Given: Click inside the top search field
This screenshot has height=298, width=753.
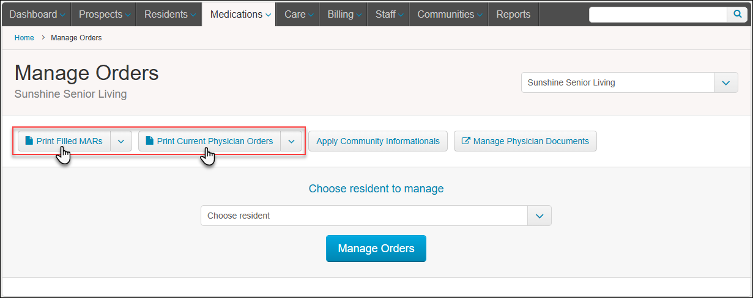Looking at the screenshot, I should 658,15.
